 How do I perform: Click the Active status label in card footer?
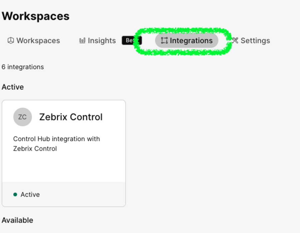(x=30, y=194)
